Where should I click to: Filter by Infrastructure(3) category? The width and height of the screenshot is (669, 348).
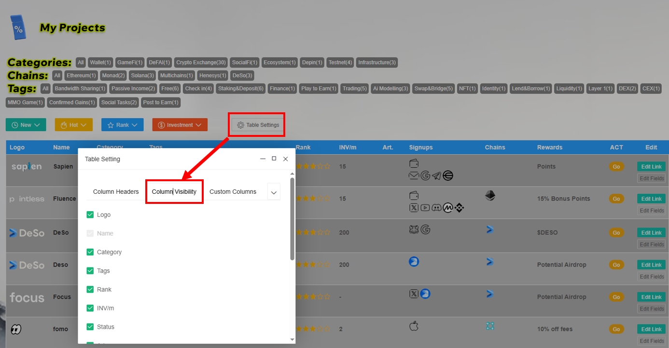[x=377, y=63]
